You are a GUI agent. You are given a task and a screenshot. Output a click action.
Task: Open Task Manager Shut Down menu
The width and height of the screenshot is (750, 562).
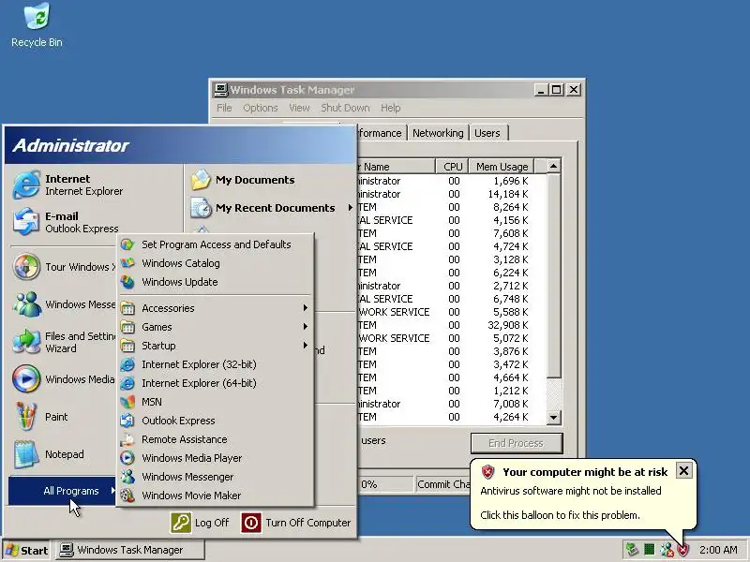coord(345,108)
